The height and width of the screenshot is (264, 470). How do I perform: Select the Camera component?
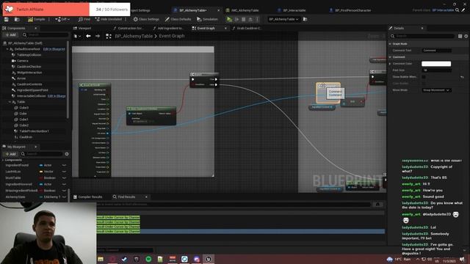pyautogui.click(x=23, y=61)
